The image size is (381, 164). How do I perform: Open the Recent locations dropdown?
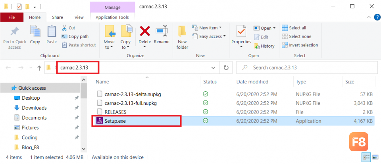pos(31,68)
